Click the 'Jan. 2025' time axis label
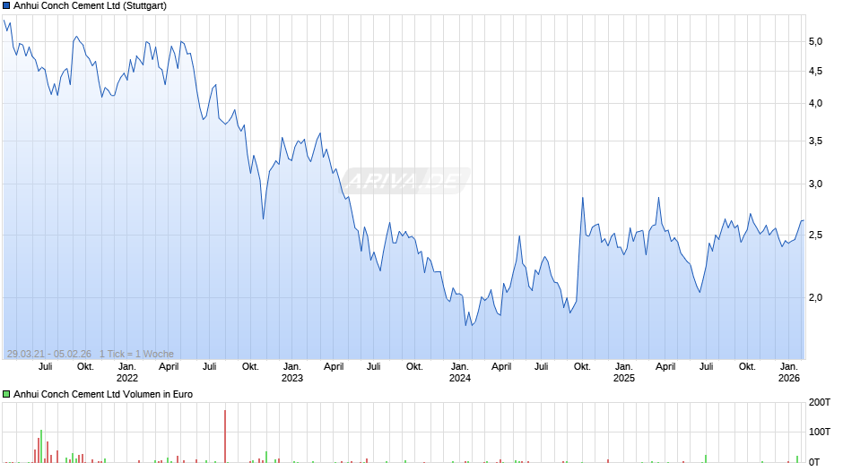The image size is (843, 471). tap(623, 373)
